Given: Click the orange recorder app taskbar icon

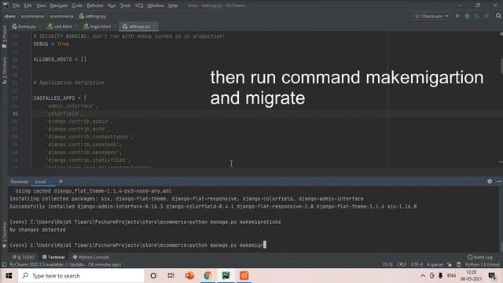Looking at the screenshot, I should 244,276.
